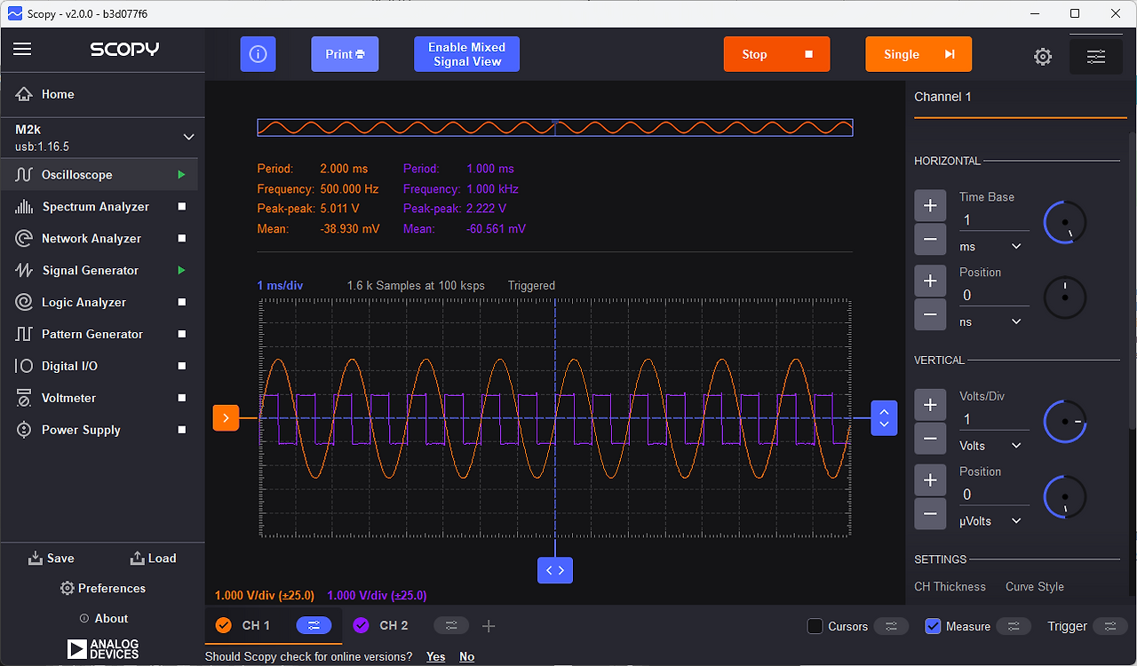Enable Mixed Signal View
Screen dimensions: 1137x666
click(466, 54)
